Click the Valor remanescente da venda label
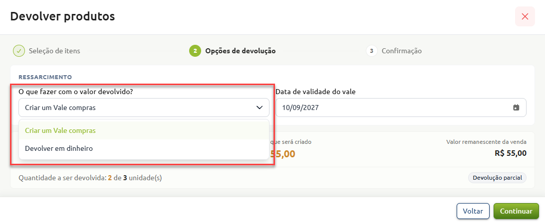 [x=486, y=142]
